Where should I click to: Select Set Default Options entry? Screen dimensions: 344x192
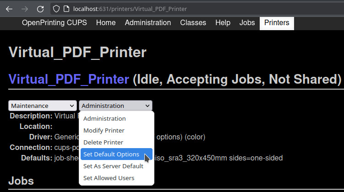coord(116,154)
